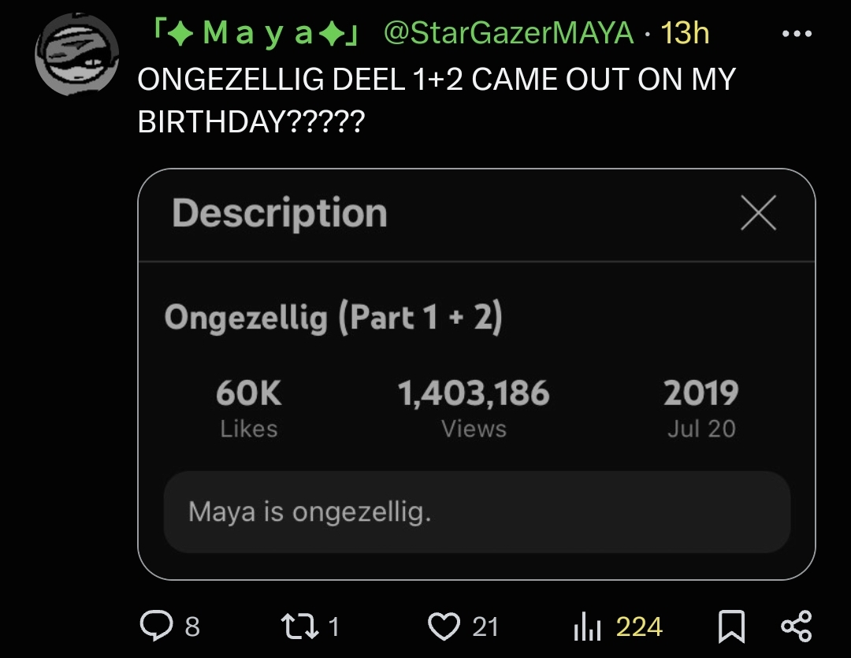The height and width of the screenshot is (658, 851).
Task: Open the view analytics bar icon
Action: click(586, 626)
